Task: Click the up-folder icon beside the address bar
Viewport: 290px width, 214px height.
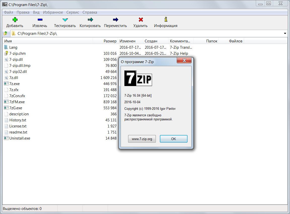Action: pos(6,33)
